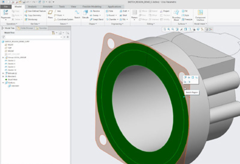Switch to the View ribbon tab
The width and height of the screenshot is (240, 164).
tap(73, 7)
